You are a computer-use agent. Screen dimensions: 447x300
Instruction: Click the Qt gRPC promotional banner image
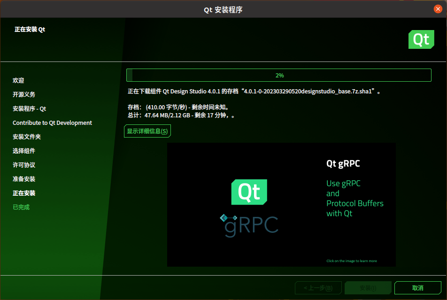pyautogui.click(x=281, y=205)
